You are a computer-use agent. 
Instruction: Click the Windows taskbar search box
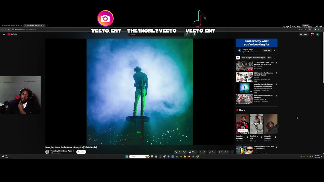pyautogui.click(x=139, y=156)
